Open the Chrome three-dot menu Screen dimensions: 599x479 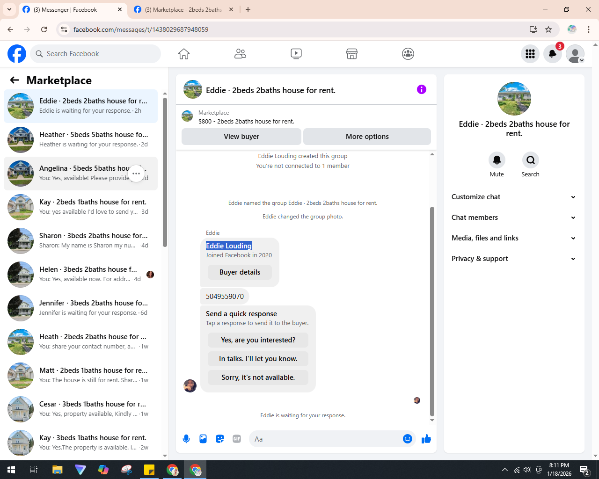pos(589,29)
